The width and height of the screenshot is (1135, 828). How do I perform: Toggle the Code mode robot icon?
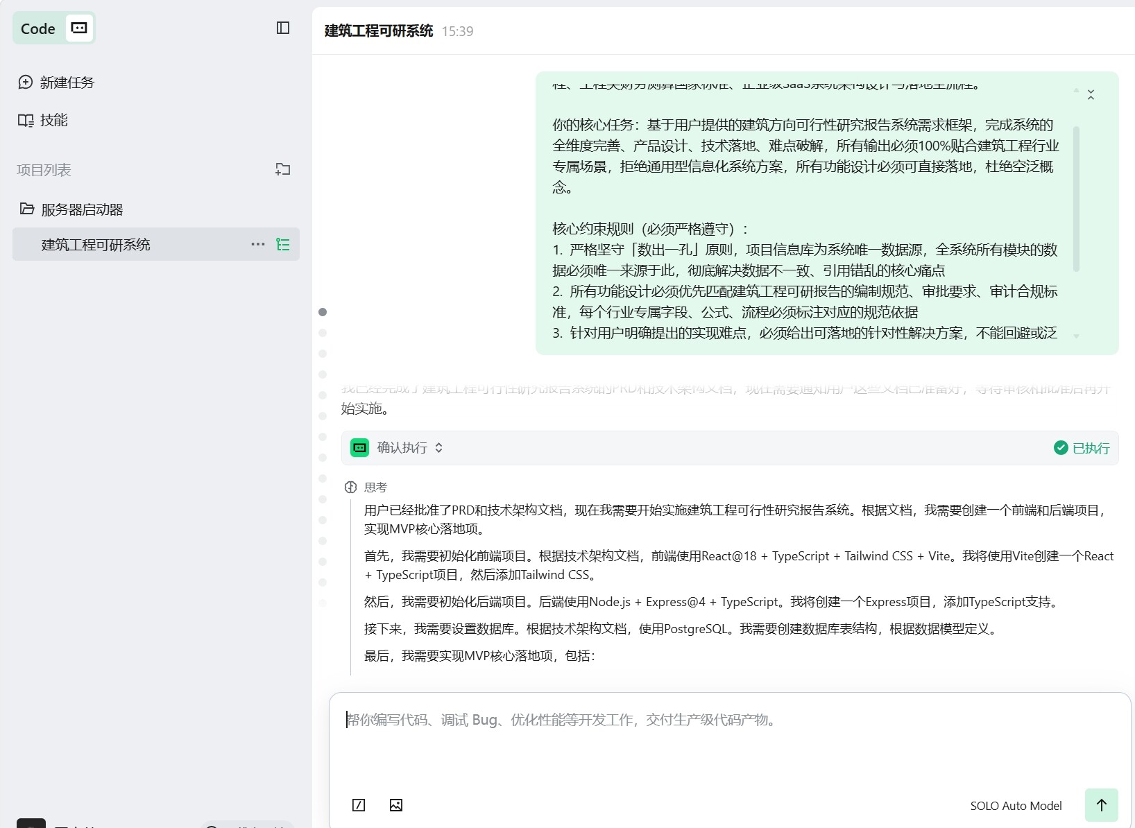coord(78,28)
